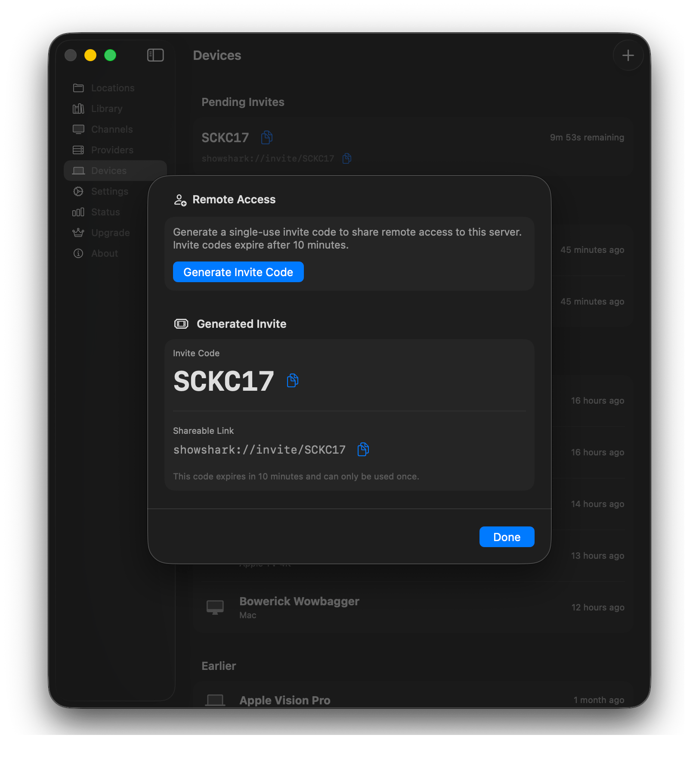Copy the large SCKC17 invite code in dialog
This screenshot has width=699, height=772.
(x=293, y=380)
